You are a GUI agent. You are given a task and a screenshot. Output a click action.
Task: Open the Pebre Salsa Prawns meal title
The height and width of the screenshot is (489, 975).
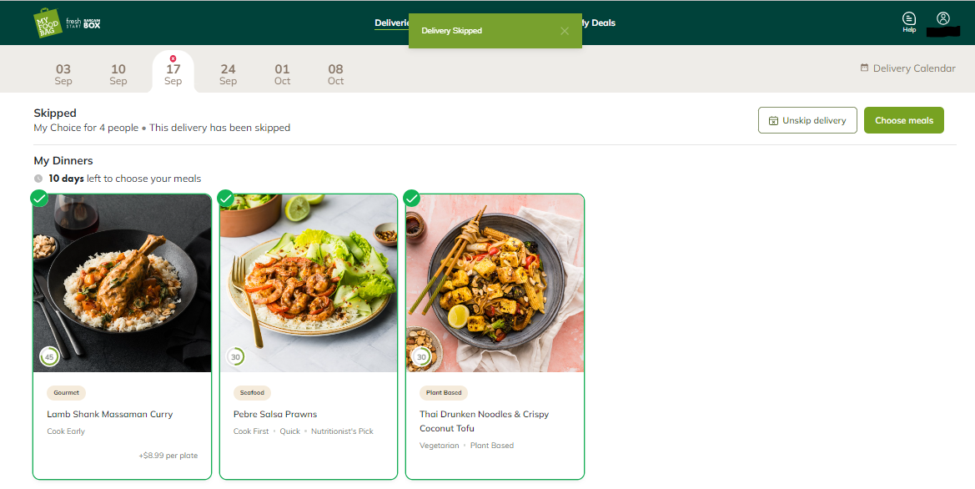tap(275, 414)
